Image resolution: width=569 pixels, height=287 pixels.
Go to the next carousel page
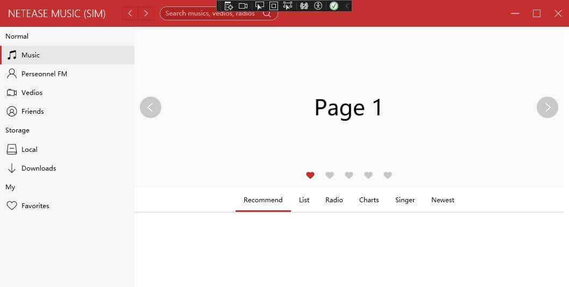coord(547,107)
